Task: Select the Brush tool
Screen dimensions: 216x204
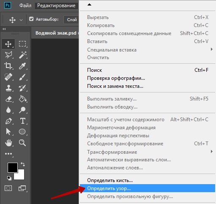Action: click(x=22, y=77)
